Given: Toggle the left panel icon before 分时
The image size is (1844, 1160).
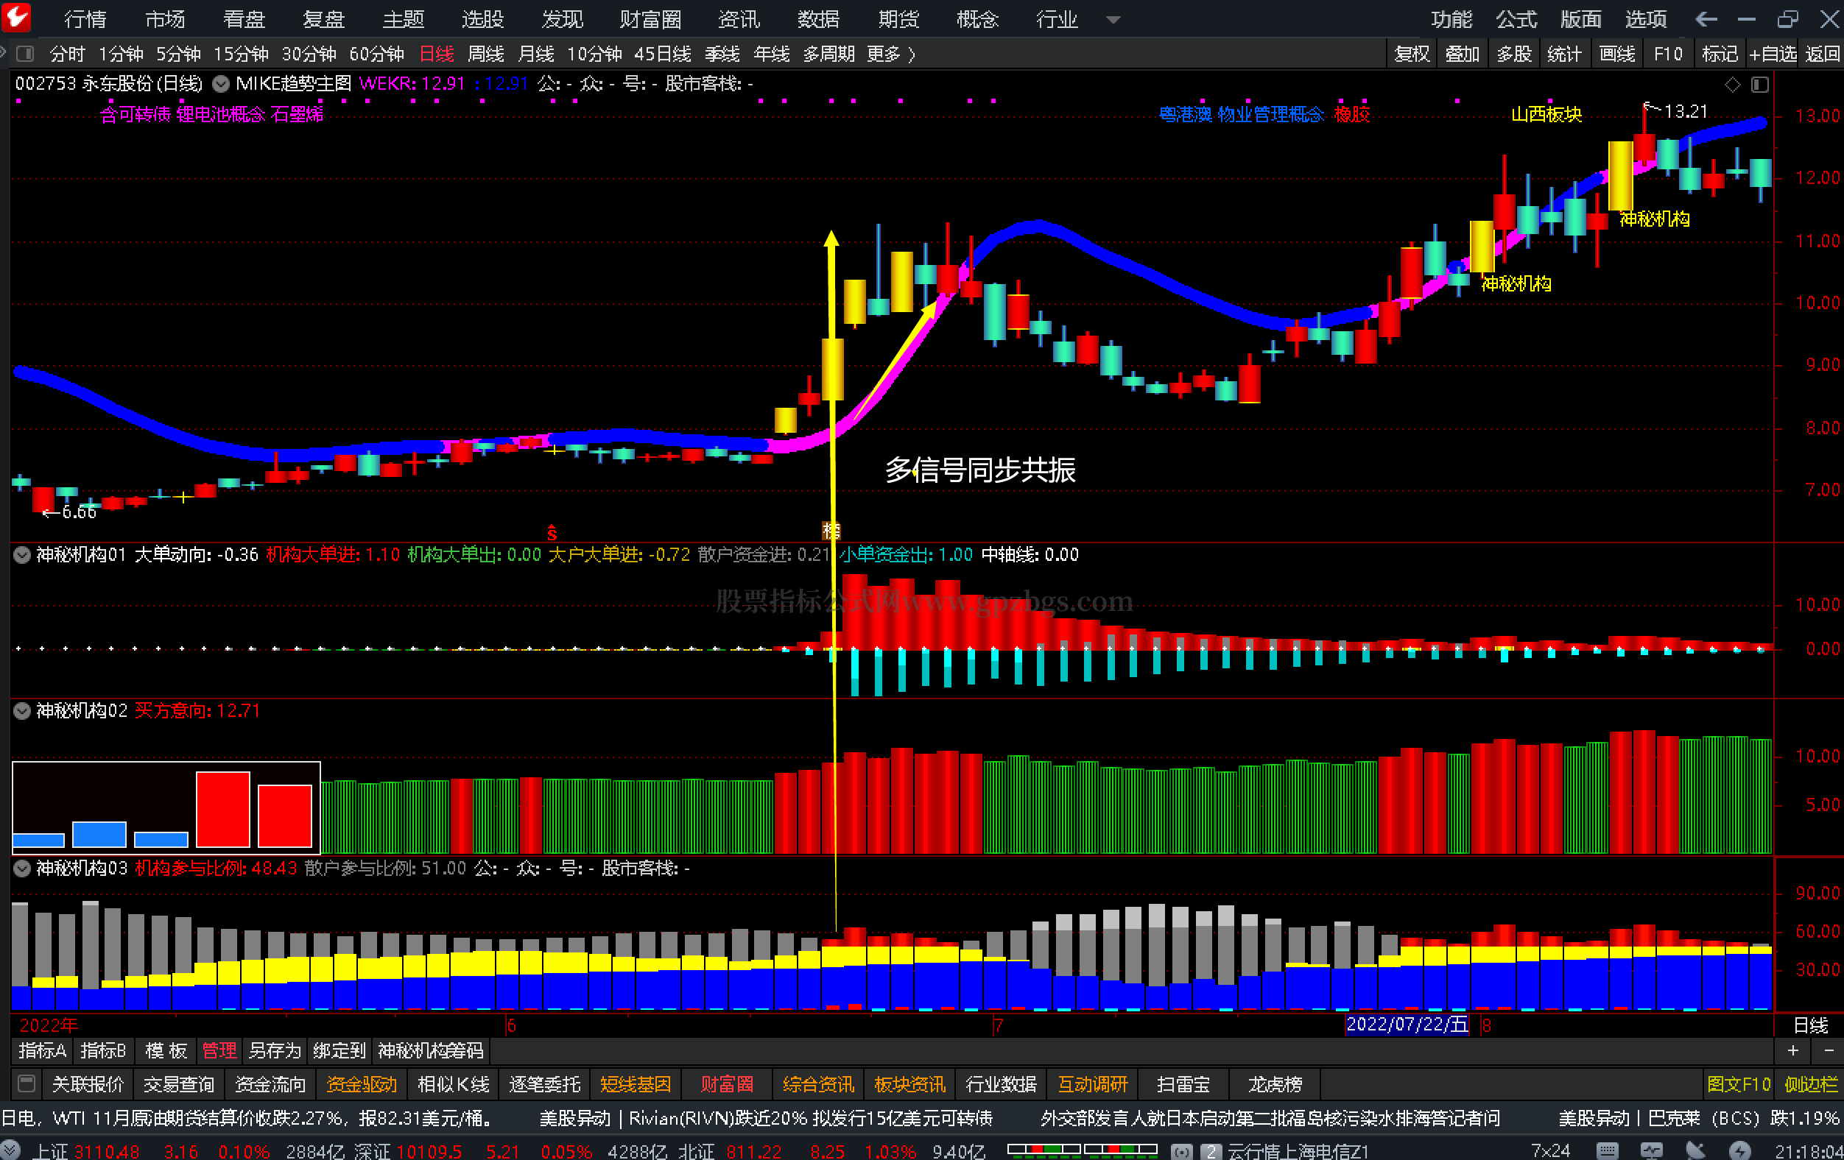Looking at the screenshot, I should 25,54.
